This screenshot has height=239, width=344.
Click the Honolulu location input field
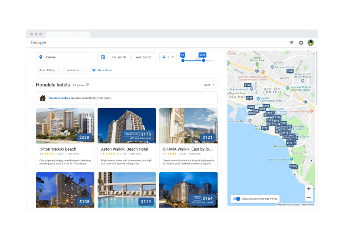coord(65,57)
